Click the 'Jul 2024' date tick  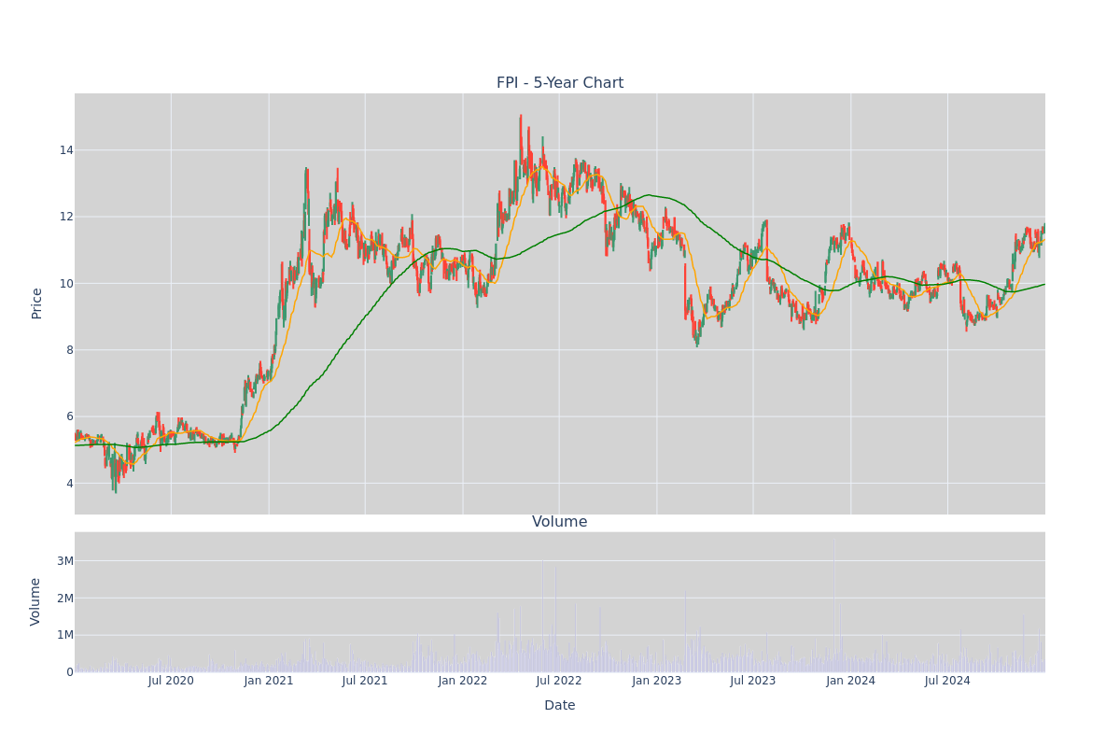click(947, 681)
